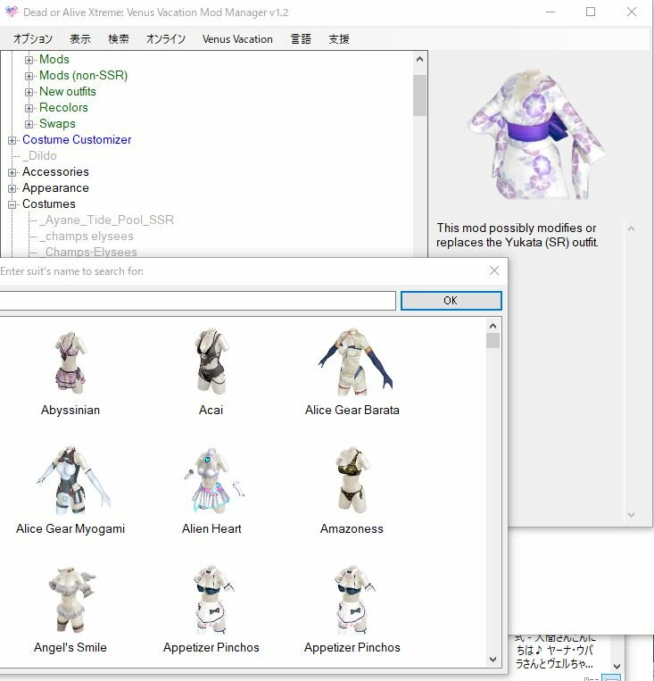Select the New outfits tree label
The width and height of the screenshot is (654, 681).
pos(68,91)
